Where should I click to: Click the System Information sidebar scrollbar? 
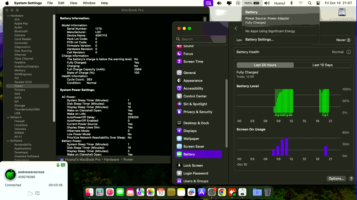(54, 68)
